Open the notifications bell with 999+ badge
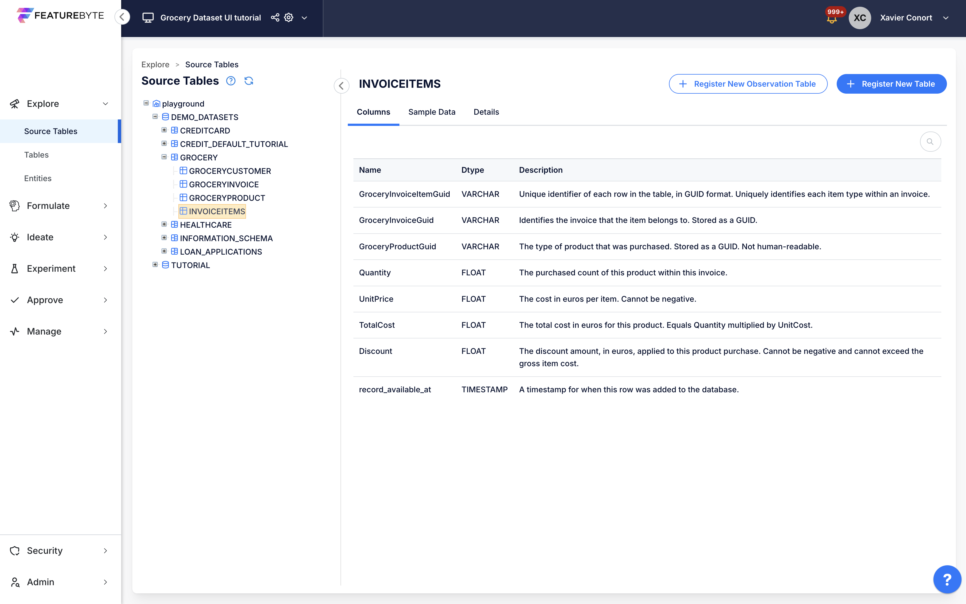Image resolution: width=966 pixels, height=604 pixels. 832,19
